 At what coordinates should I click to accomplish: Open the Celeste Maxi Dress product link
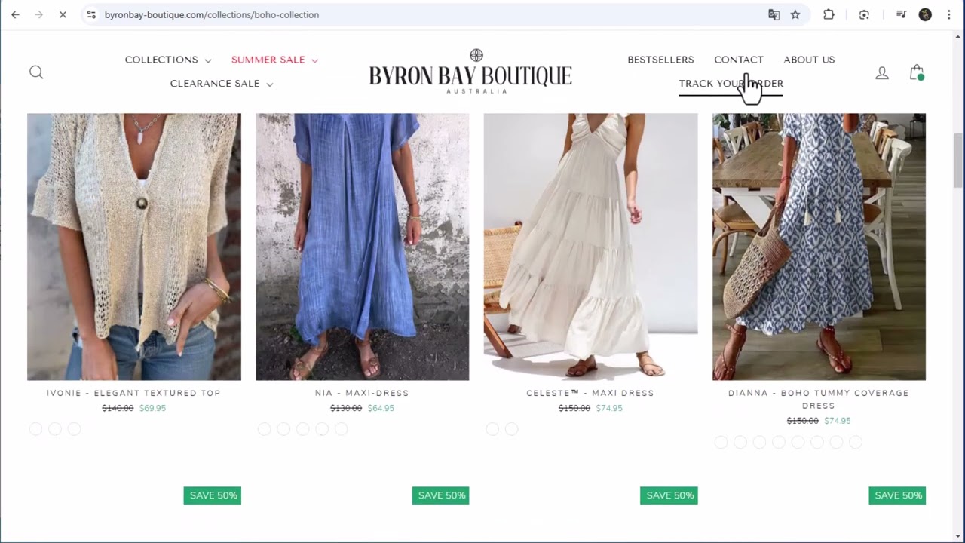point(590,393)
